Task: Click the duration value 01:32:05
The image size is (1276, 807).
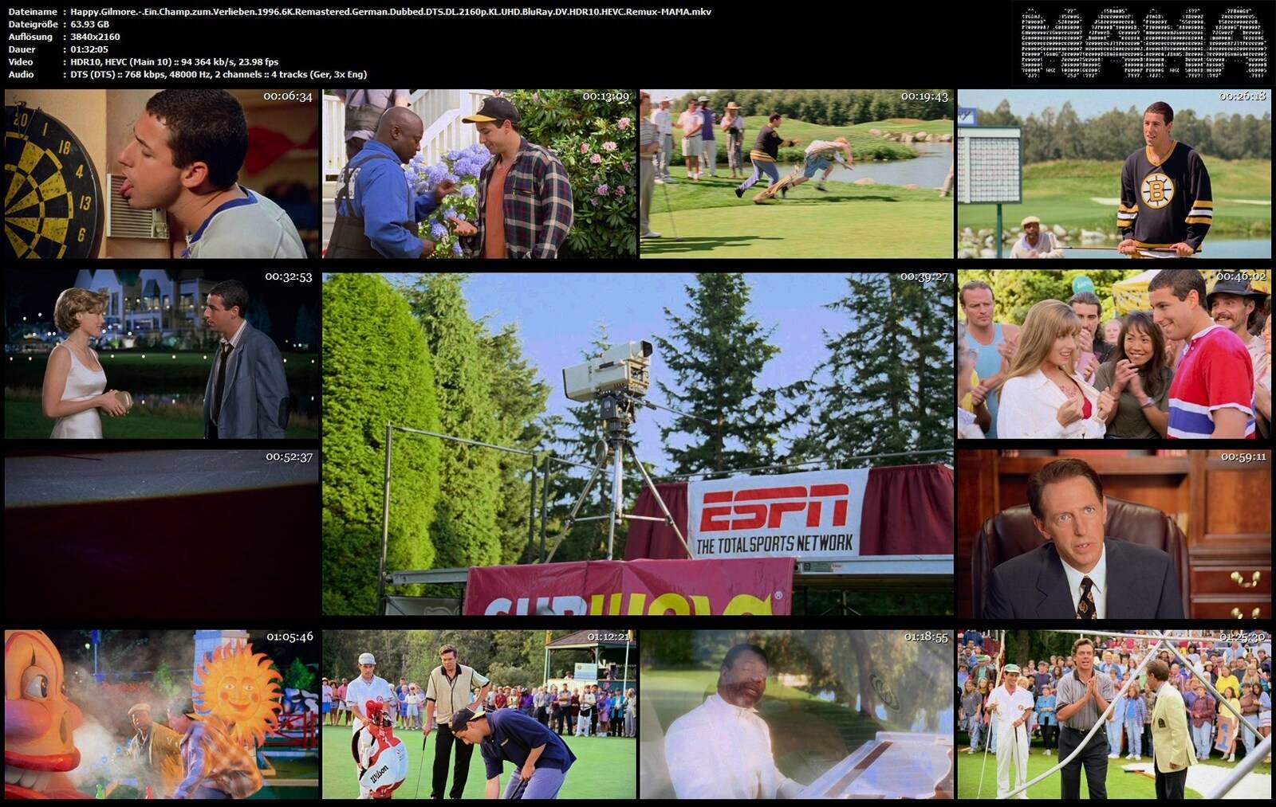Action: pyautogui.click(x=89, y=49)
